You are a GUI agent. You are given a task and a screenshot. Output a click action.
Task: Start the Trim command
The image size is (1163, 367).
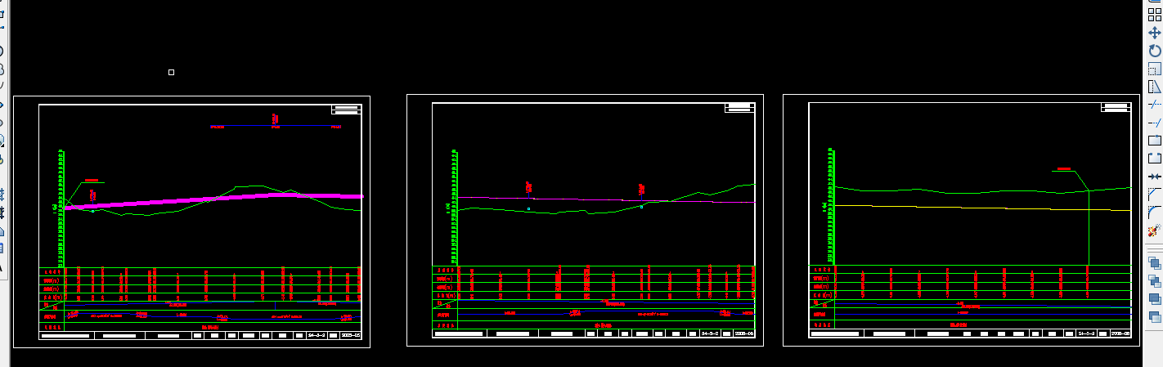click(1155, 105)
